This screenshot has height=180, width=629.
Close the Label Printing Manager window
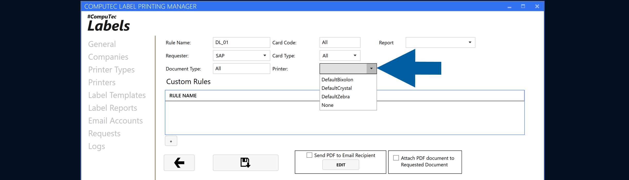pyautogui.click(x=537, y=6)
